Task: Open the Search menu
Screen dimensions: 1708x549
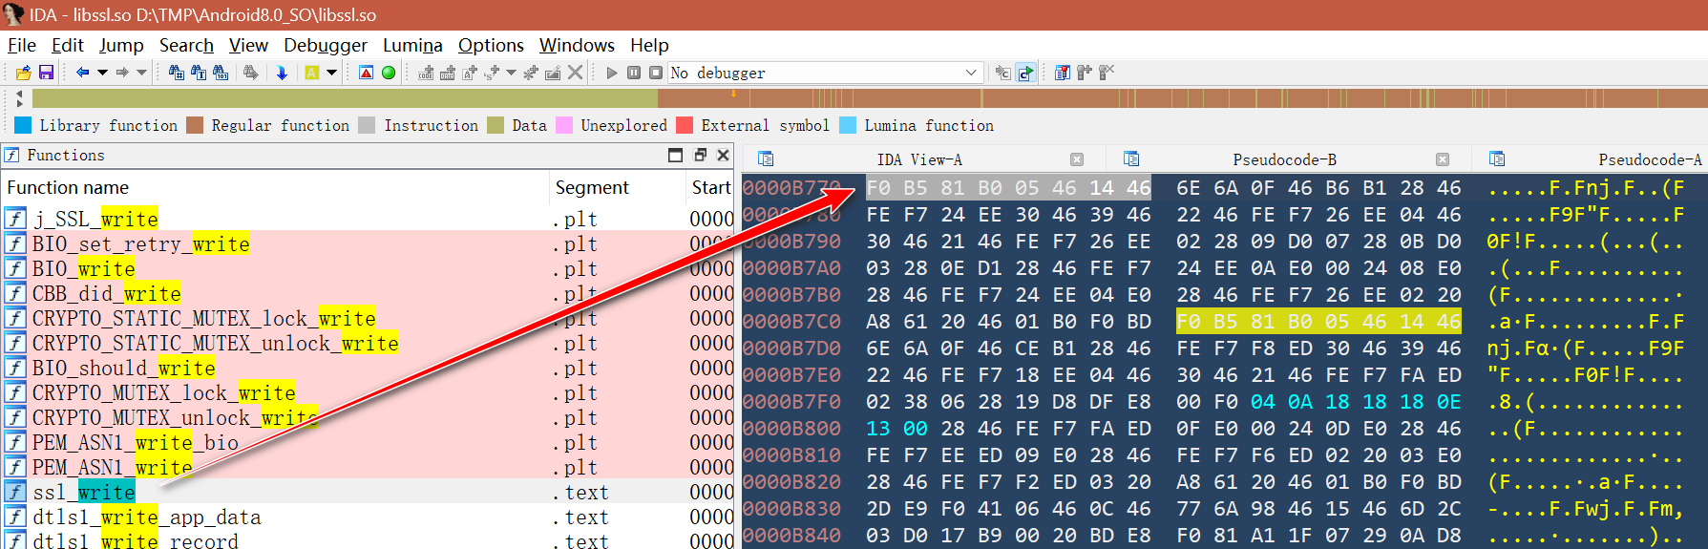Action: [x=186, y=45]
